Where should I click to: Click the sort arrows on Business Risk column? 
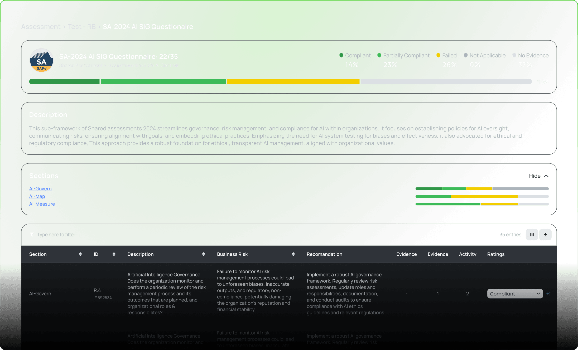(x=293, y=254)
